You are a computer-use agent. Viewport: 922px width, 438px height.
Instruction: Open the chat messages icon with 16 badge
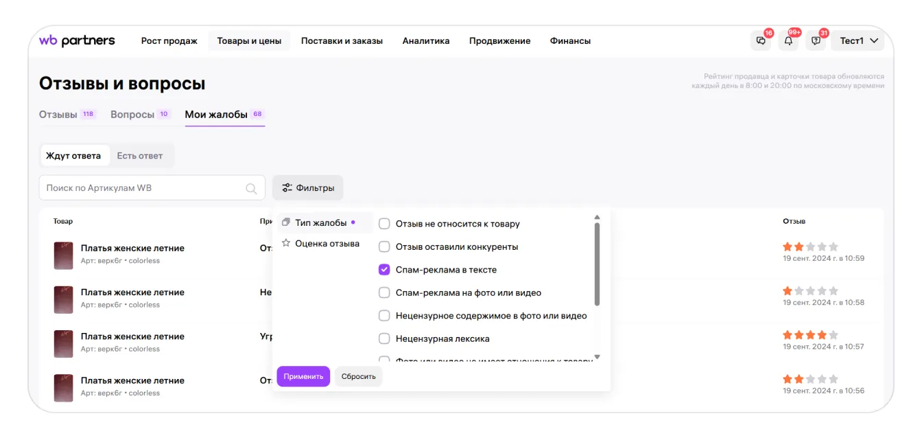[761, 41]
